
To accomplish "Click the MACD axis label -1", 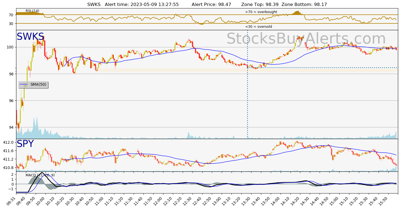I will click(x=11, y=189).
